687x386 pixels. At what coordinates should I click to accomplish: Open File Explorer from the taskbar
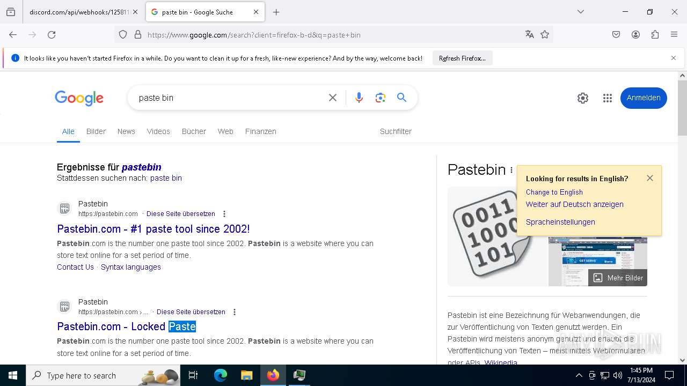(x=246, y=375)
